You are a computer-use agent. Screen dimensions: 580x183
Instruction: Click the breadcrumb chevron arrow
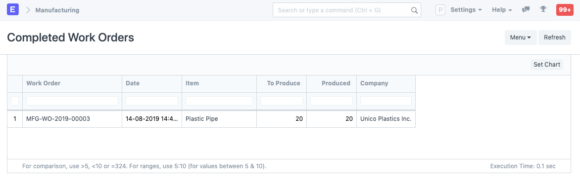(28, 10)
